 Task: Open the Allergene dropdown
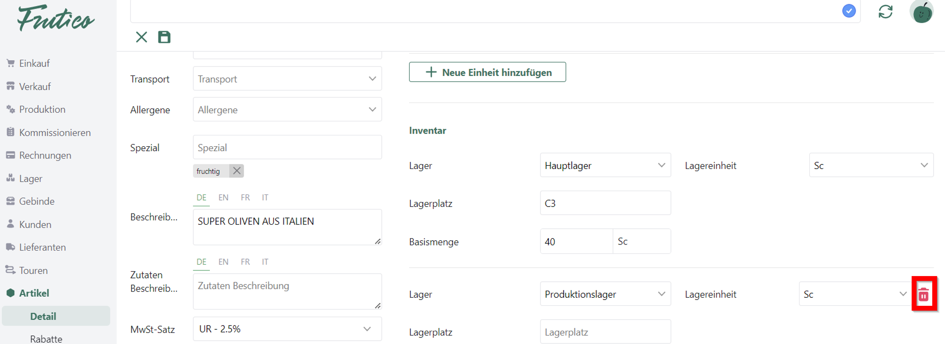287,109
